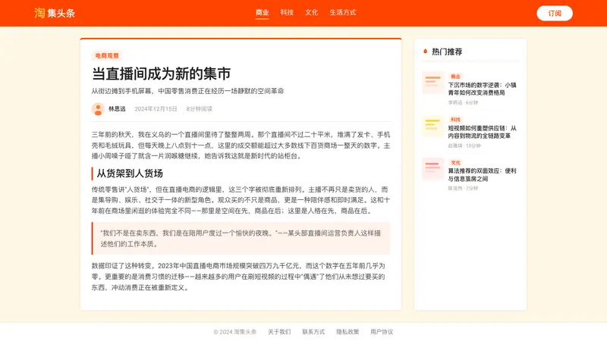Open the 商业 navigation tab
This screenshot has height=341, width=607.
[262, 12]
